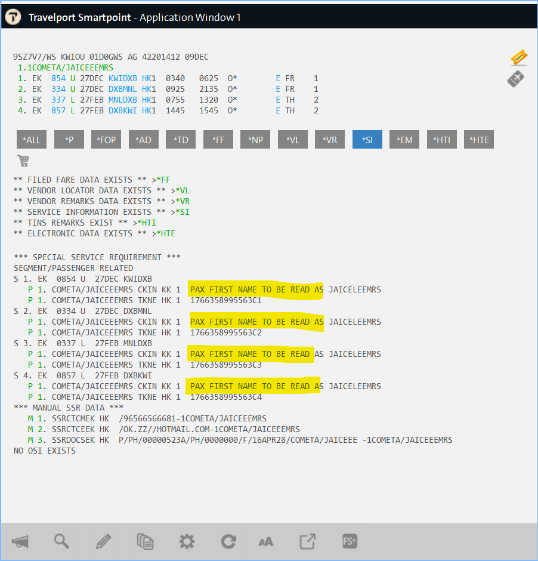Click the grey airplane ticket icon
The width and height of the screenshot is (538, 561).
click(x=515, y=79)
